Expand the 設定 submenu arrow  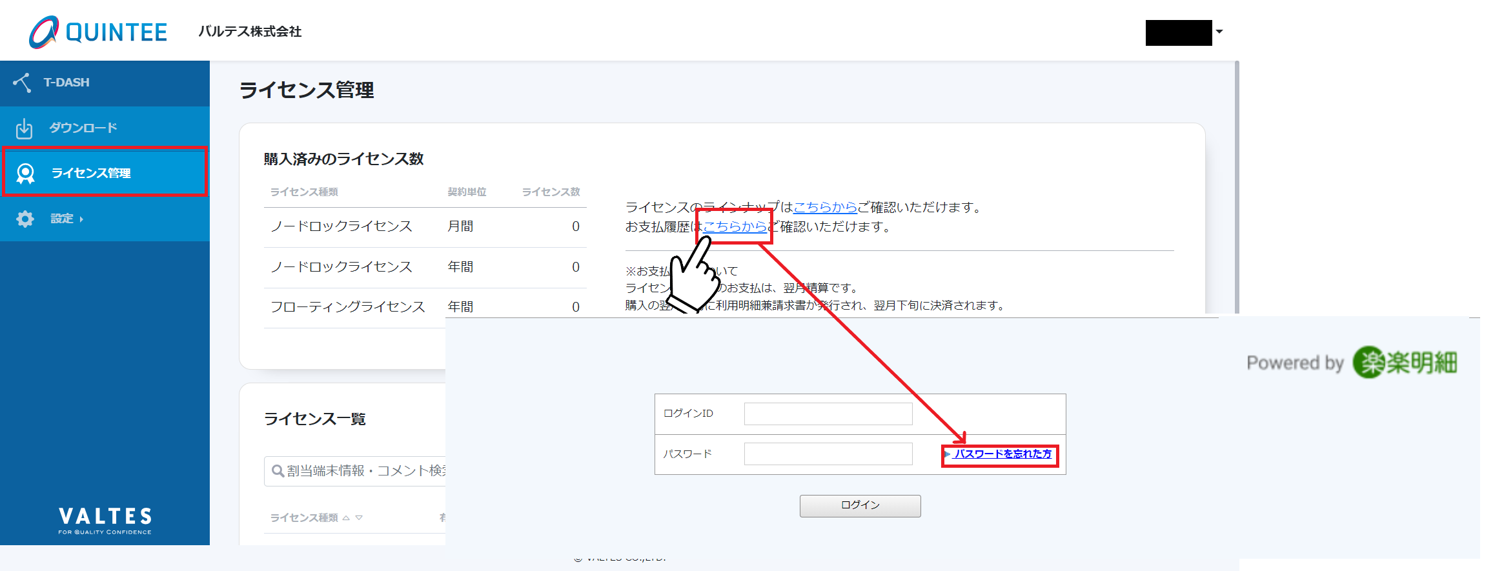click(81, 219)
